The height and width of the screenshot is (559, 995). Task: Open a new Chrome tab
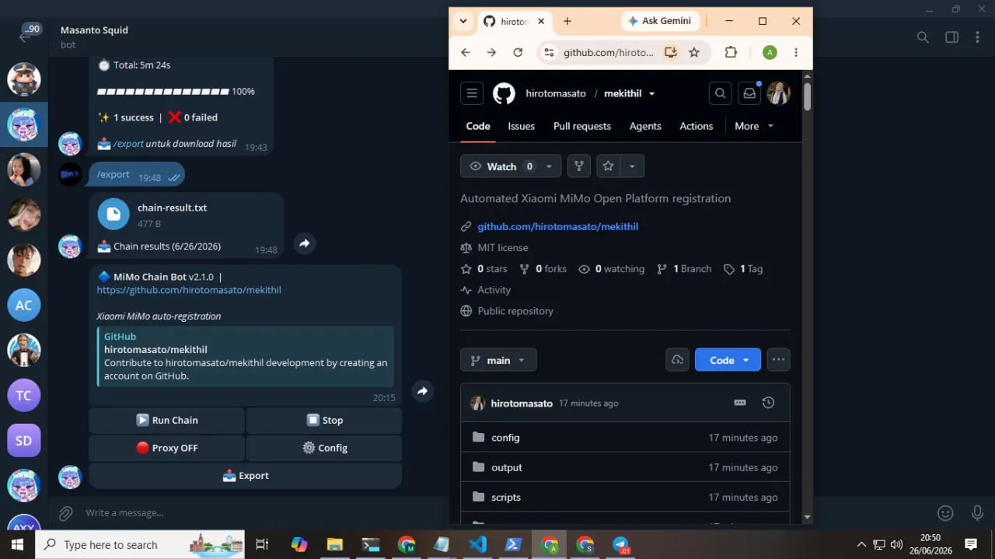(x=567, y=21)
